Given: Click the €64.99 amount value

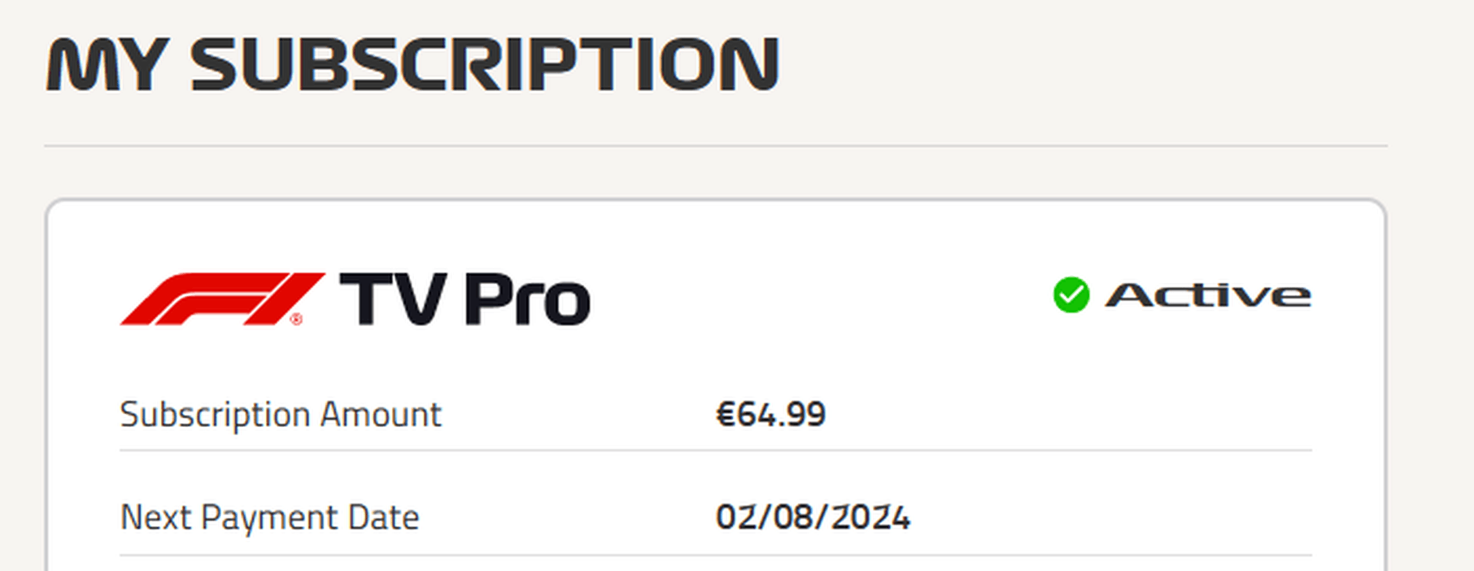Looking at the screenshot, I should pyautogui.click(x=770, y=414).
